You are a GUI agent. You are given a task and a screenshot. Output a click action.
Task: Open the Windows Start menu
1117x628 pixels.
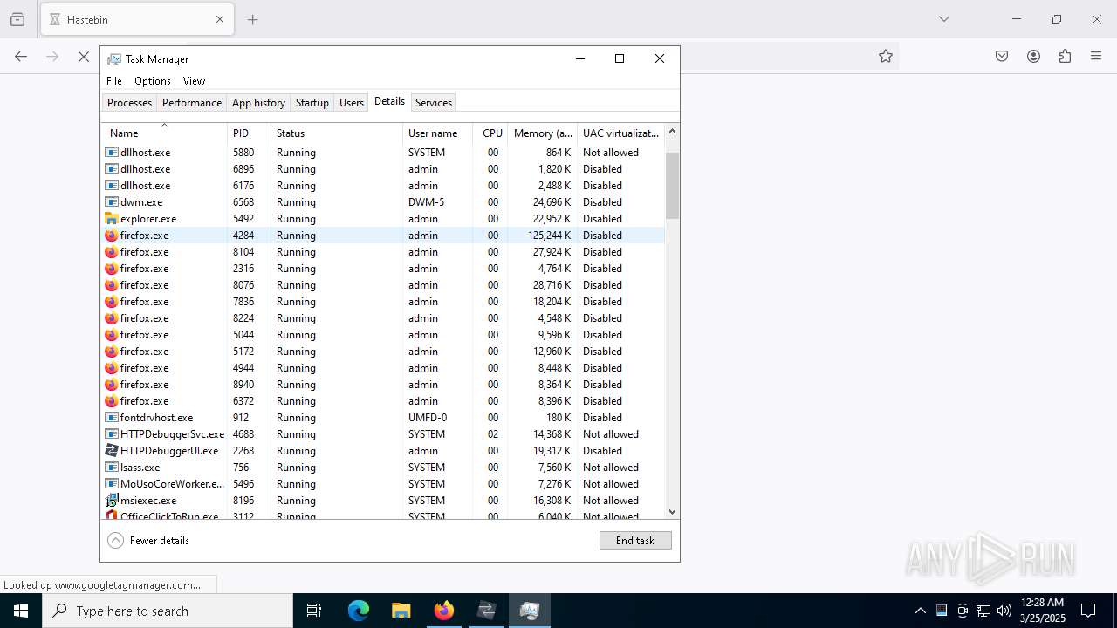[x=21, y=611]
